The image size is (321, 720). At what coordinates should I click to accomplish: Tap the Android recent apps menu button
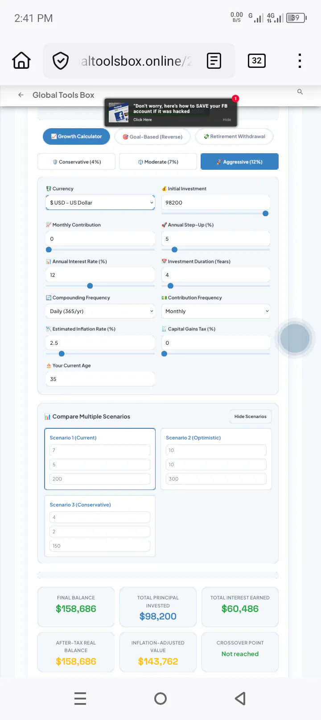pos(80,699)
